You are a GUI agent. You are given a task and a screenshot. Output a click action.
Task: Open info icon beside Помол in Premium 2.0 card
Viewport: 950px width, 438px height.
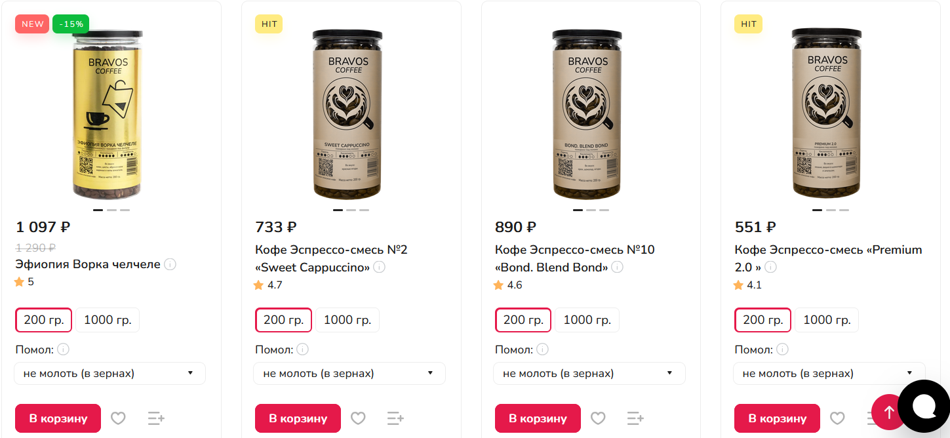782,349
